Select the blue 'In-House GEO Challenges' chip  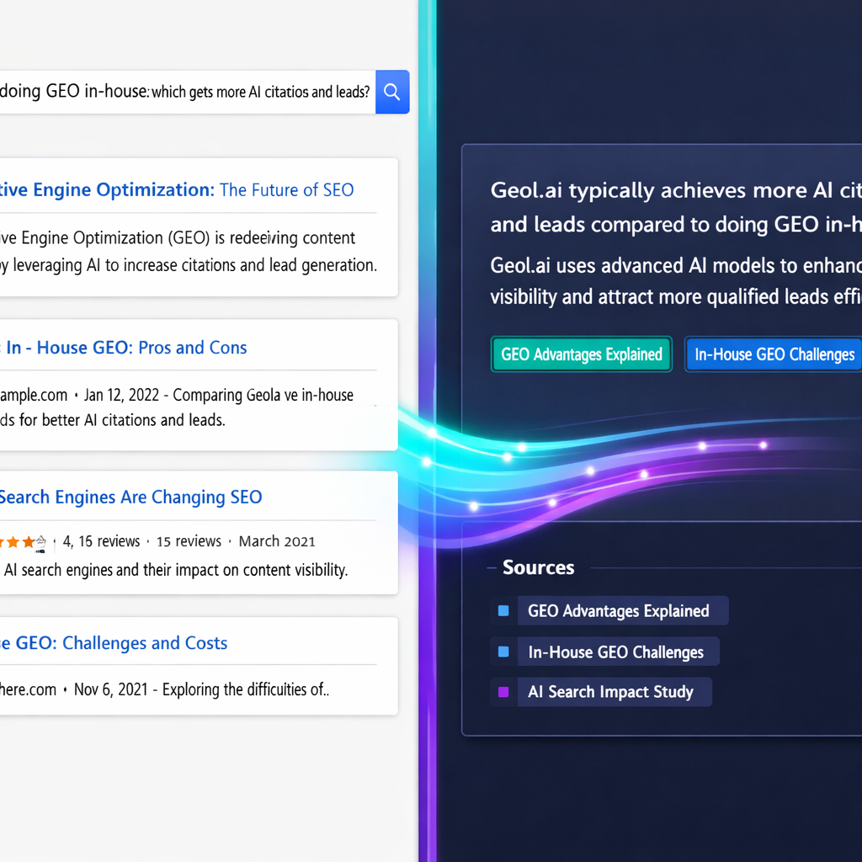click(774, 354)
